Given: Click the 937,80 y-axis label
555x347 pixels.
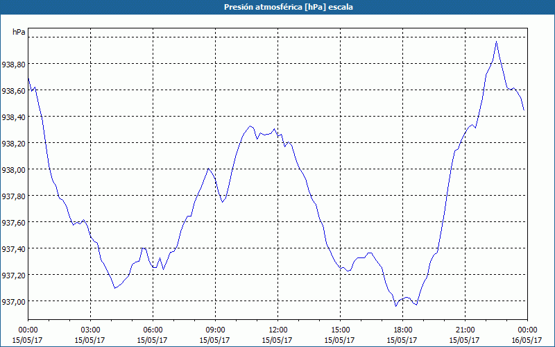Looking at the screenshot, I should tap(14, 196).
